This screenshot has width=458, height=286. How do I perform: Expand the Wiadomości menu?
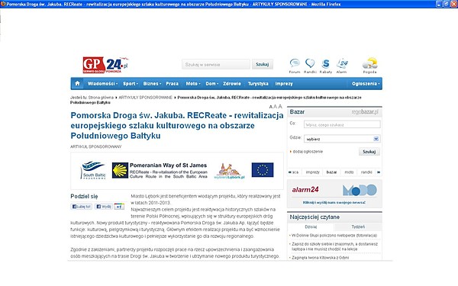pos(102,84)
